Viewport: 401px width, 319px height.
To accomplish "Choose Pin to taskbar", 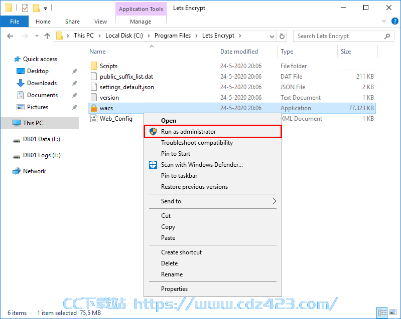I will (212, 176).
